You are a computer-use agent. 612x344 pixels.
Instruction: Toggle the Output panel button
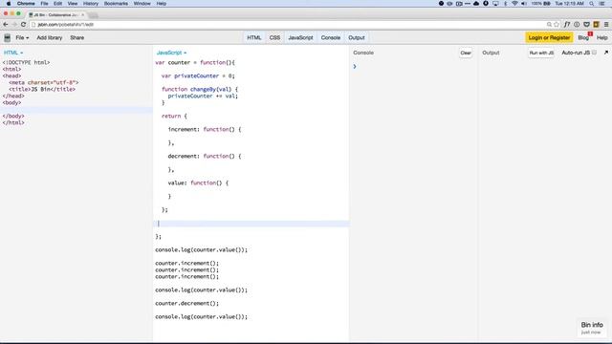[x=357, y=38]
